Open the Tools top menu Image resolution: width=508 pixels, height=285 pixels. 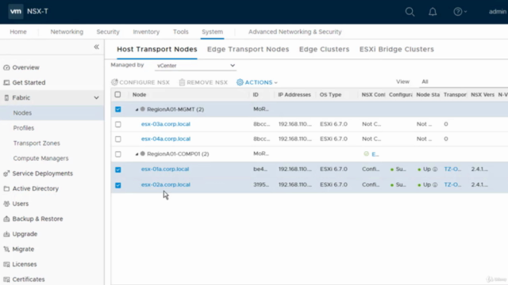click(180, 32)
